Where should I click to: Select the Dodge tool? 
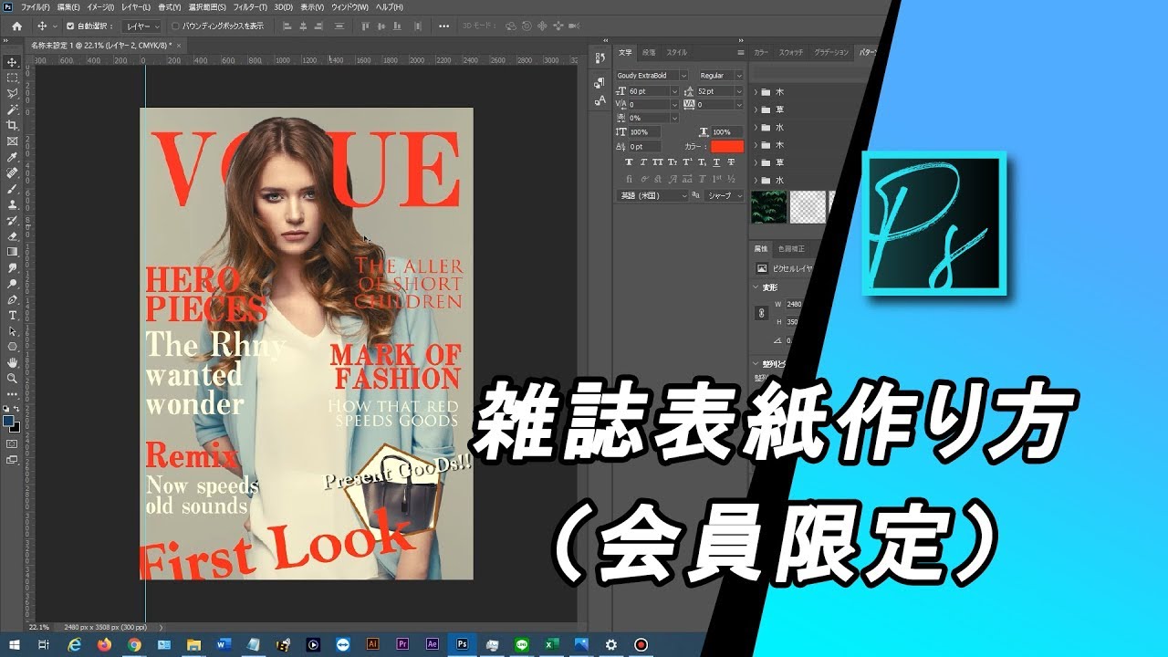click(x=13, y=284)
